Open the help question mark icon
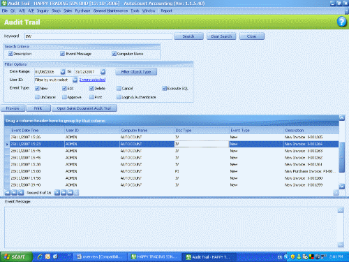The width and height of the screenshot is (349, 262). tap(342, 22)
